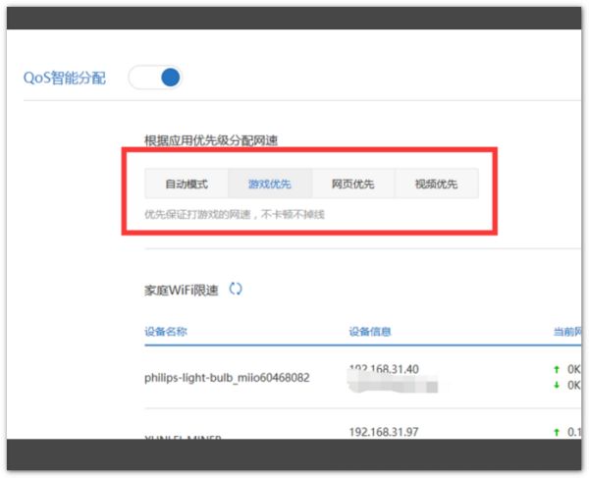
Task: Click the 根据应用优先级分配网速 heading text
Action: point(211,141)
